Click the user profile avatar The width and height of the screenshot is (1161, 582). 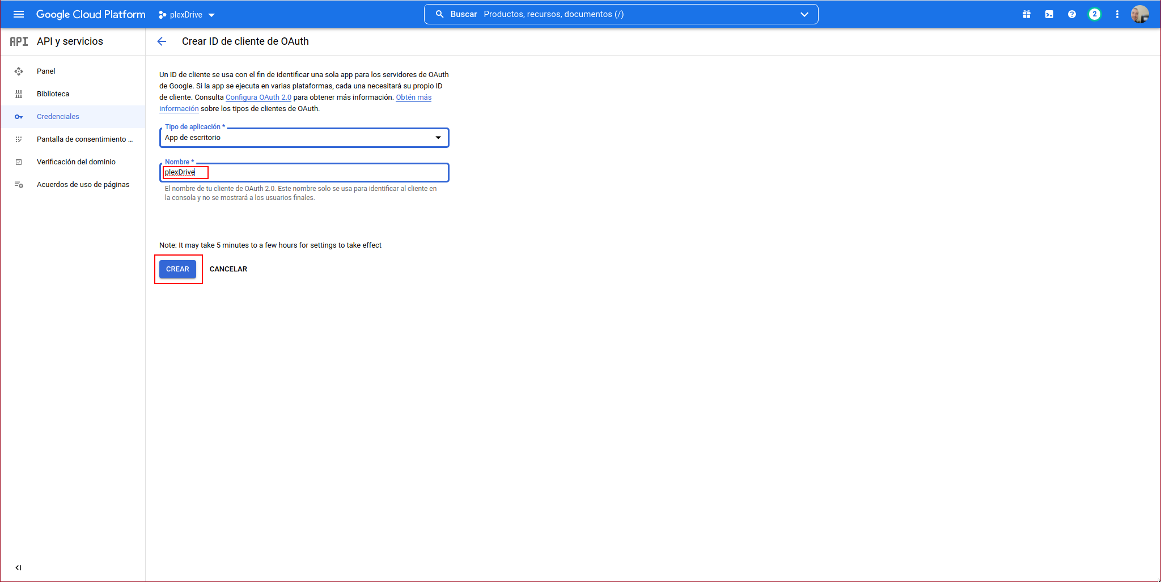coord(1139,14)
